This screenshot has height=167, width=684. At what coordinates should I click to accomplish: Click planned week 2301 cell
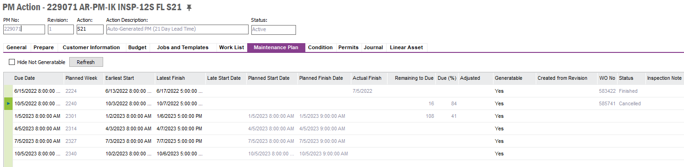(x=84, y=116)
